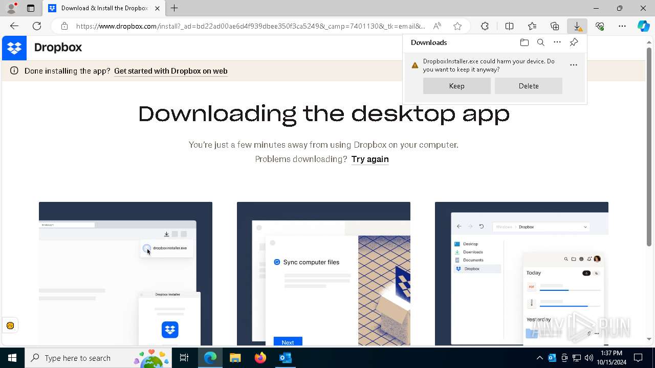Screen dimensions: 655x368
Task: Launch Firefox from taskbar
Action: click(x=260, y=358)
